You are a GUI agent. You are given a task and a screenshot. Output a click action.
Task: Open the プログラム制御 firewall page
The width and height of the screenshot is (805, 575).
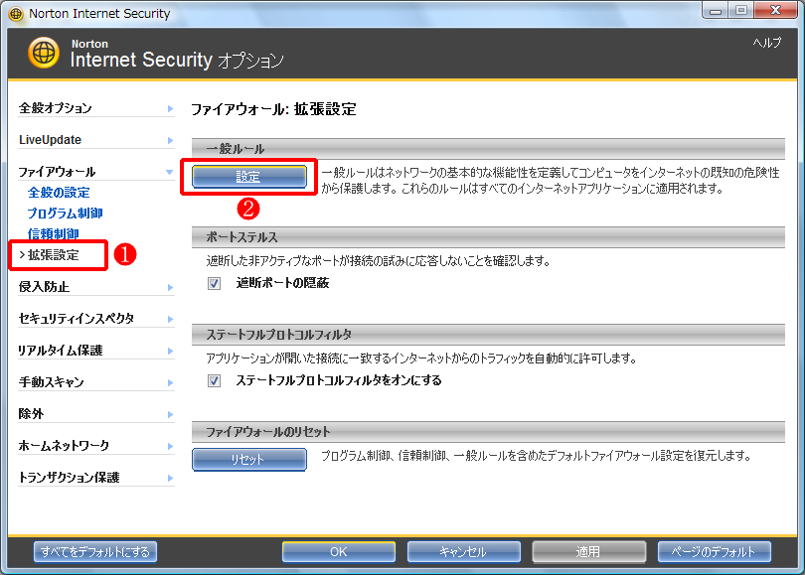pos(65,214)
